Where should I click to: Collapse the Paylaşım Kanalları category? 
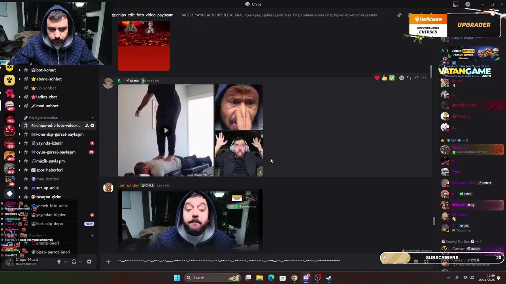tap(43, 118)
